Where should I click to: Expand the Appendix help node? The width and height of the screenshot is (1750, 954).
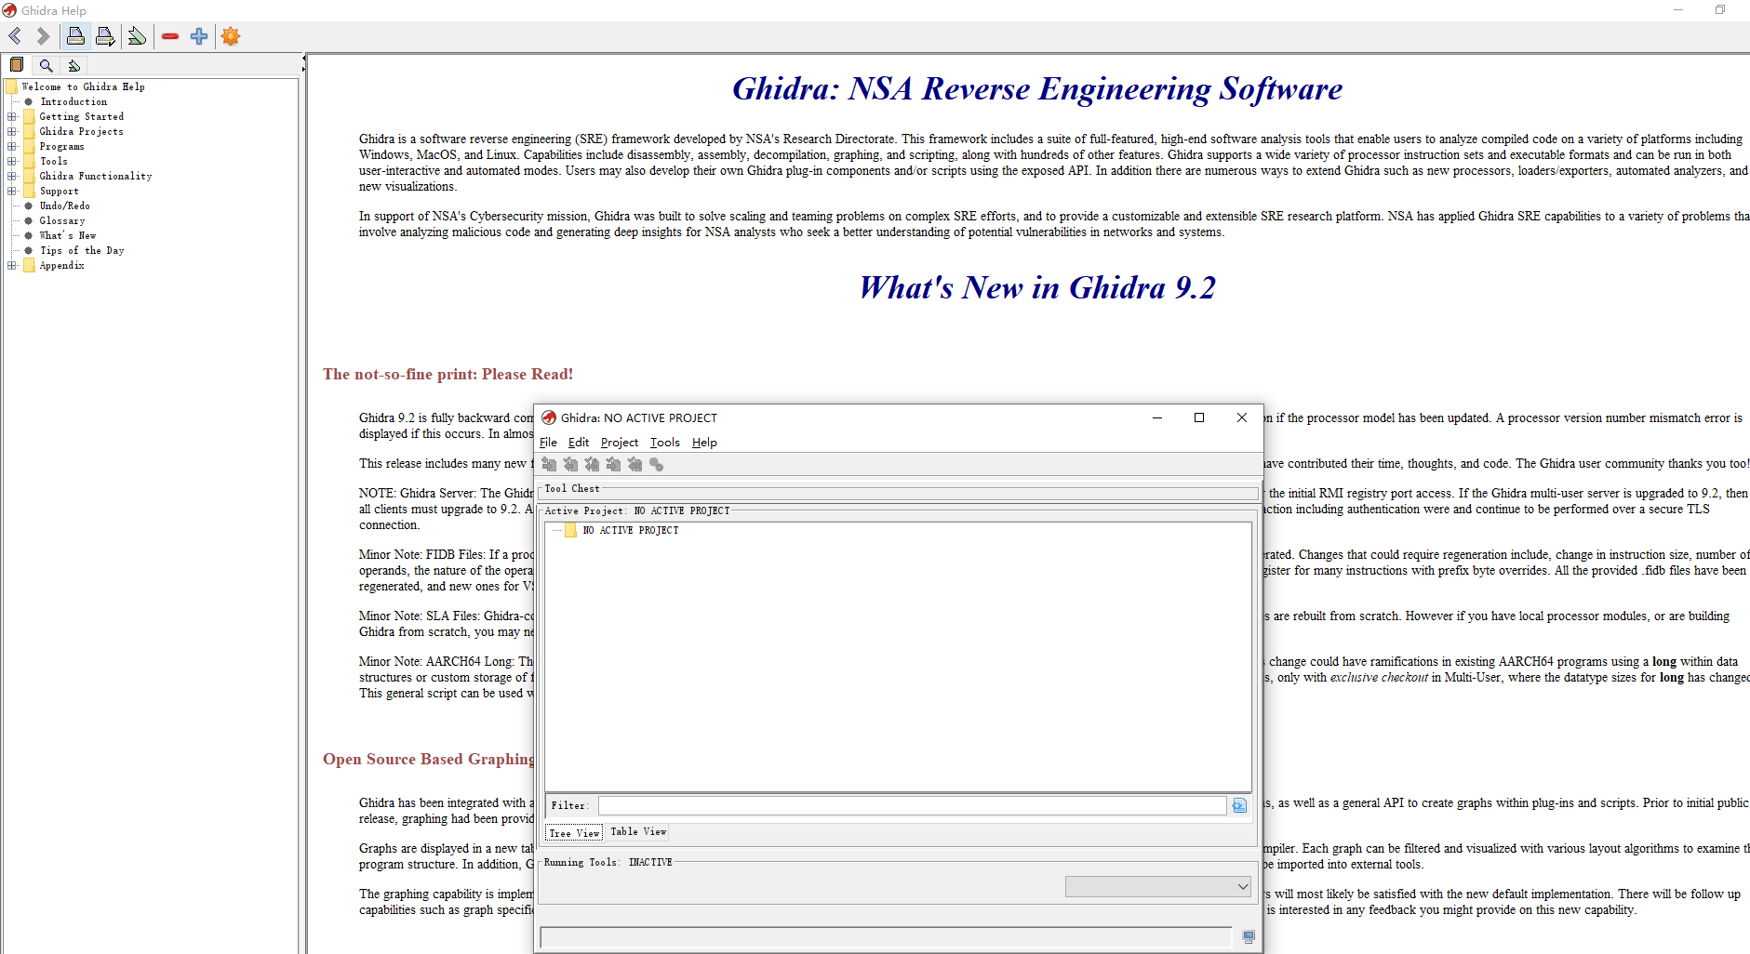12,265
